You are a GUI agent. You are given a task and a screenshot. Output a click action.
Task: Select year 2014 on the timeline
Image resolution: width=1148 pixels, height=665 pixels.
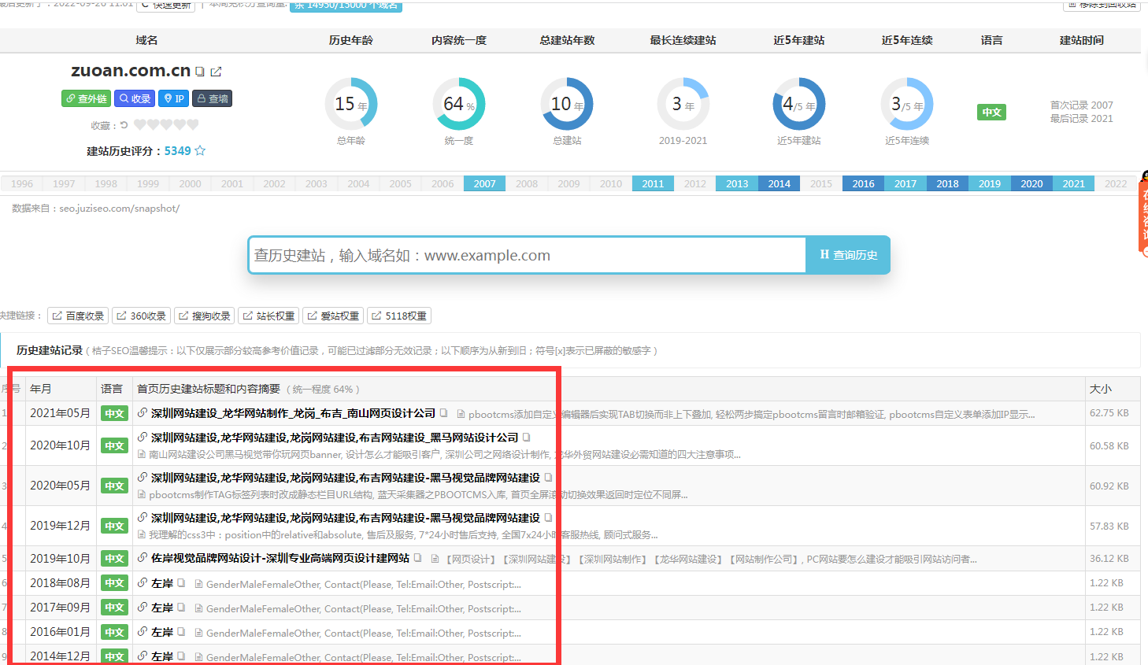pyautogui.click(x=779, y=183)
